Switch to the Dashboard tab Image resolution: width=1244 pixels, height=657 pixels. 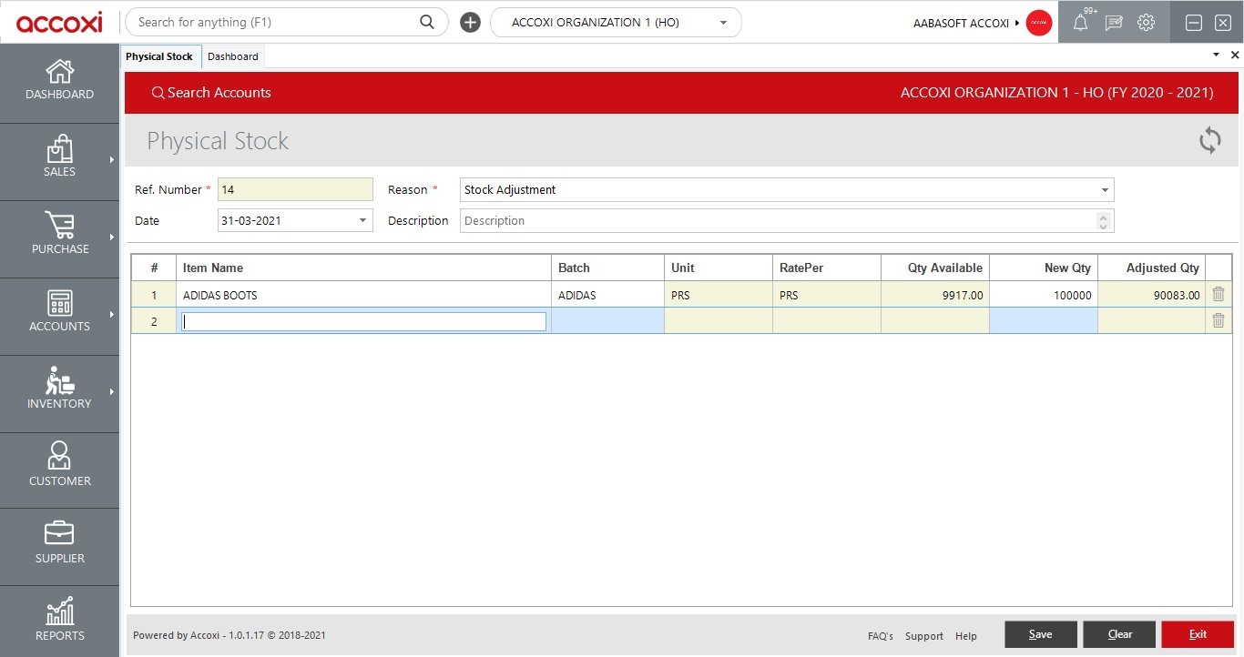point(233,56)
